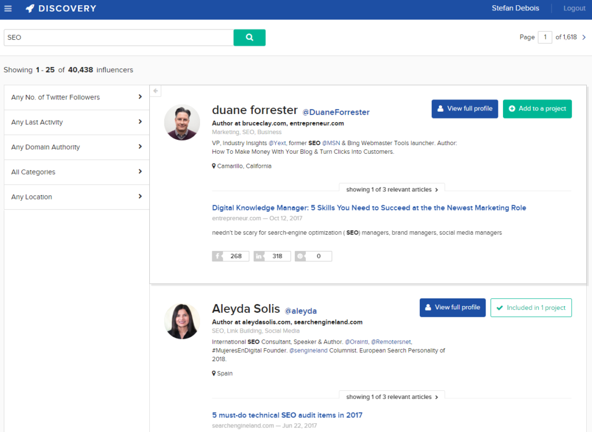Click the Pinterest share count 0
The image size is (592, 432).
coord(313,256)
